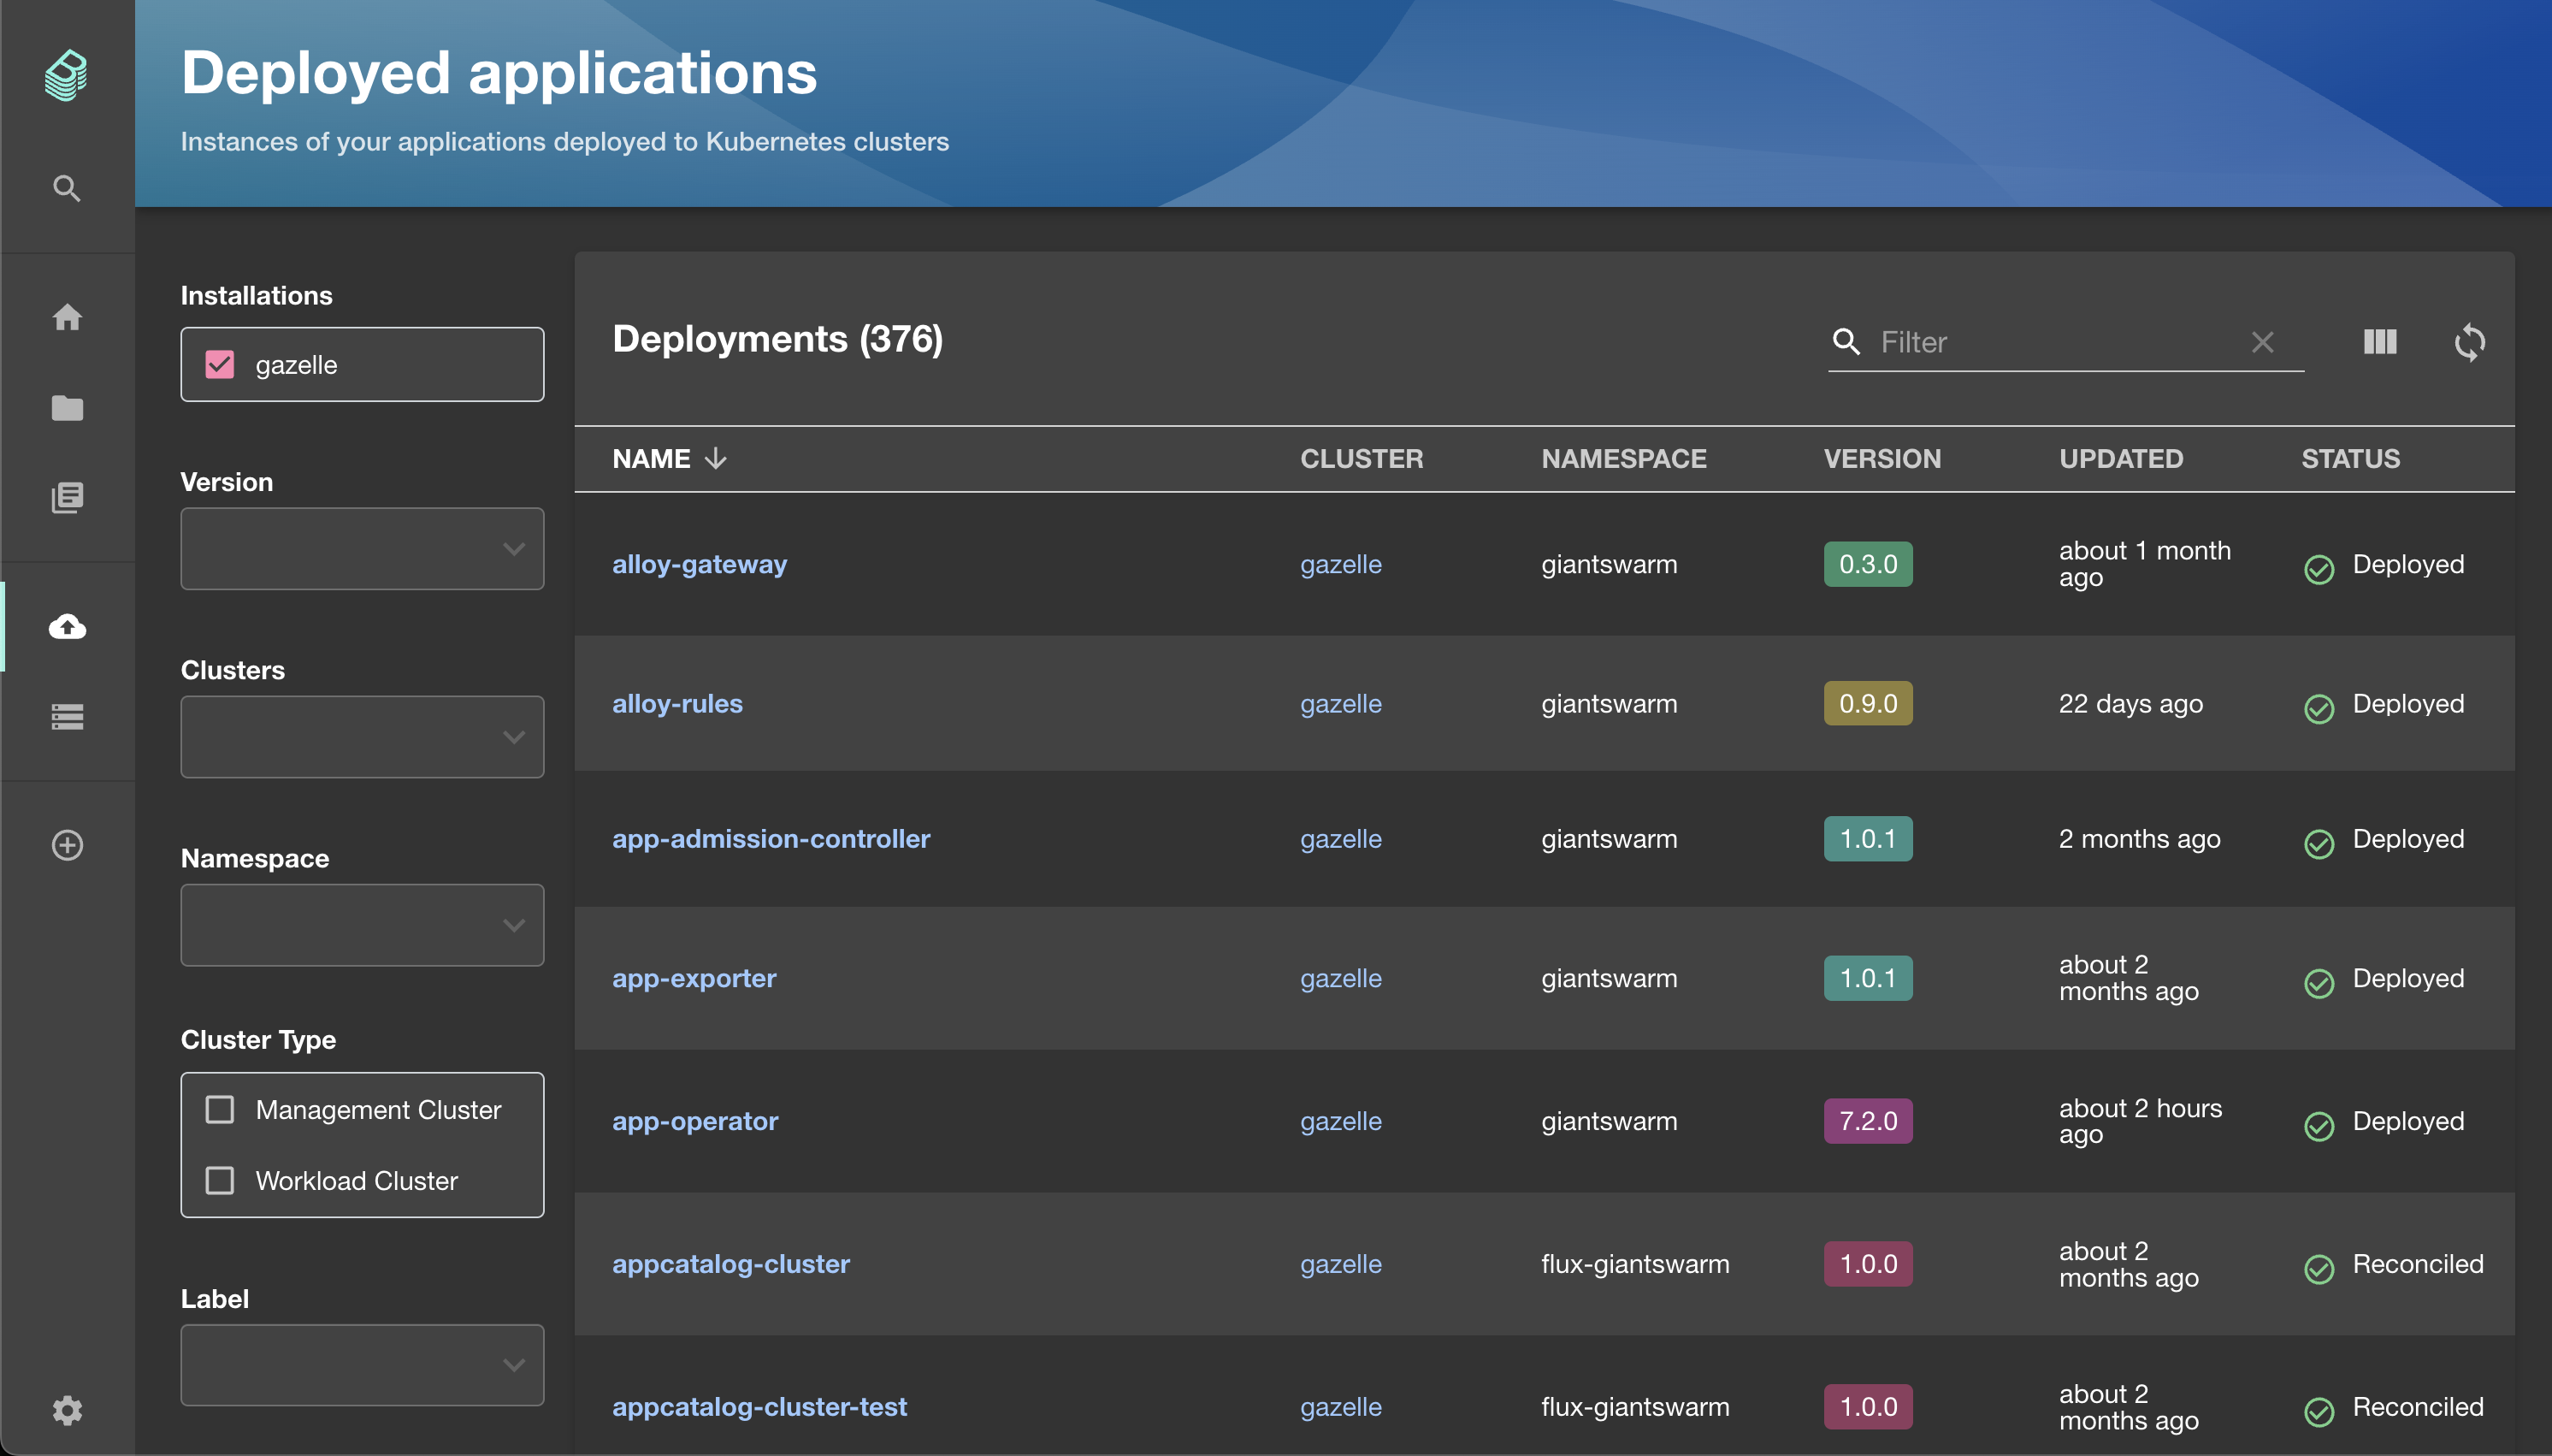Screen dimensions: 2552x1456
Task: Open the clusters list icon in sidebar
Action: click(x=66, y=717)
